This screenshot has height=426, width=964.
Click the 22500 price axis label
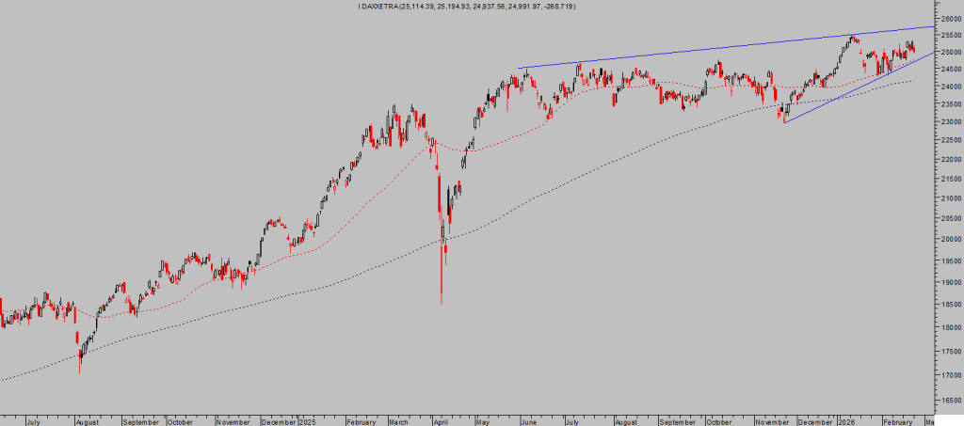click(950, 140)
